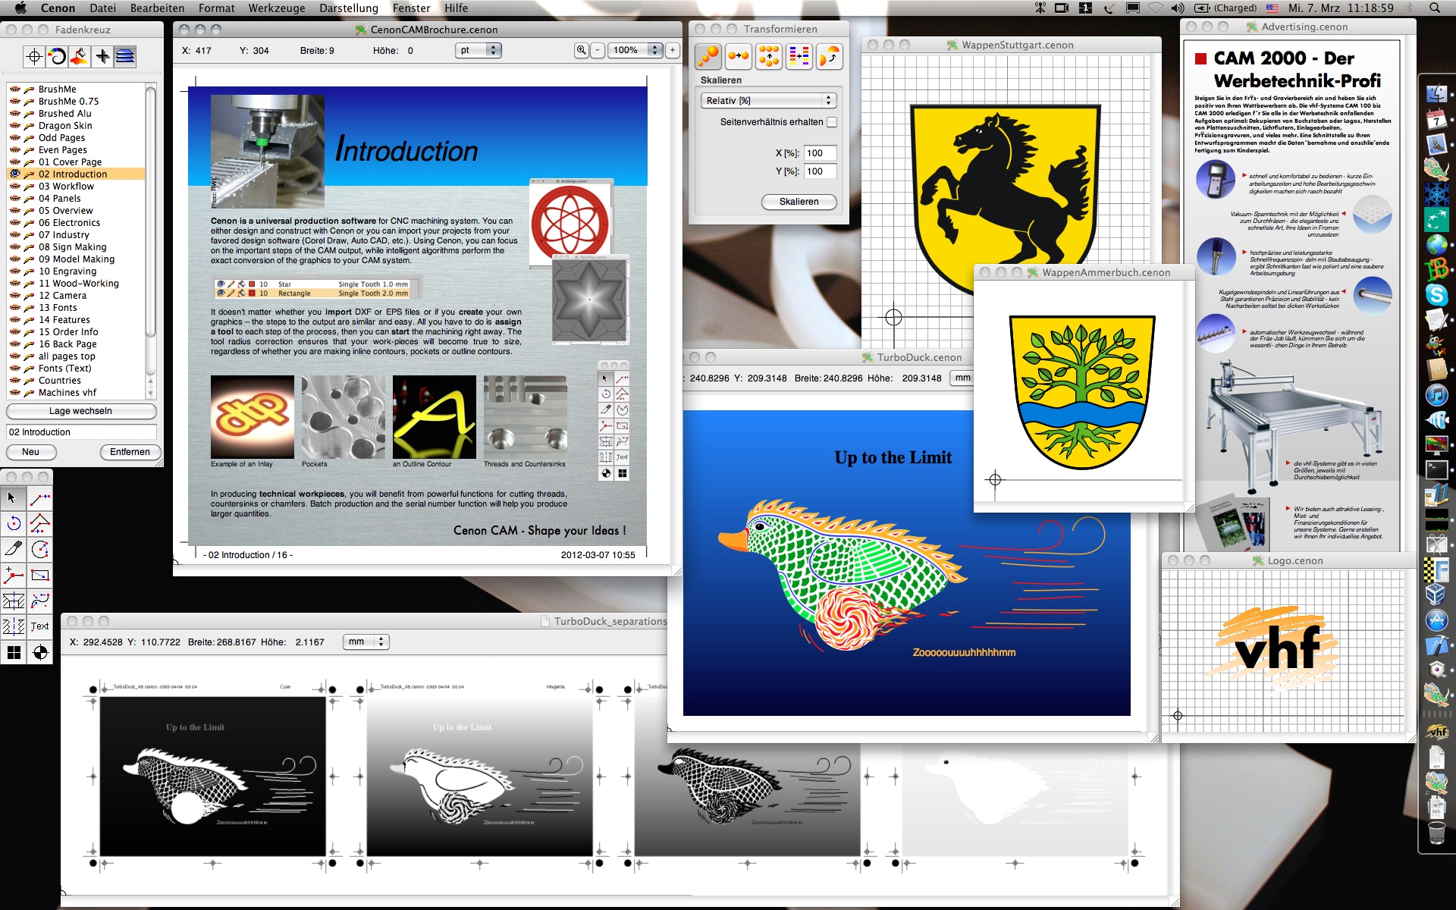
Task: Choose the Rotate half-circle icon in Transformieren
Action: point(830,56)
